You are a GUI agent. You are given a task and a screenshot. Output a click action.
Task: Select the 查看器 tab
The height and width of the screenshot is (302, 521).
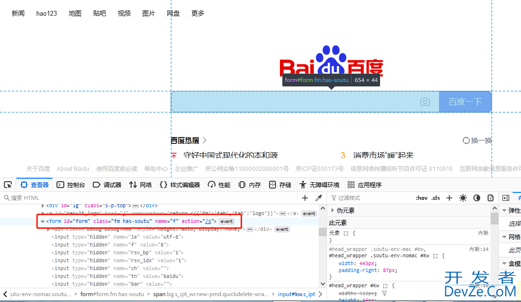[34, 185]
